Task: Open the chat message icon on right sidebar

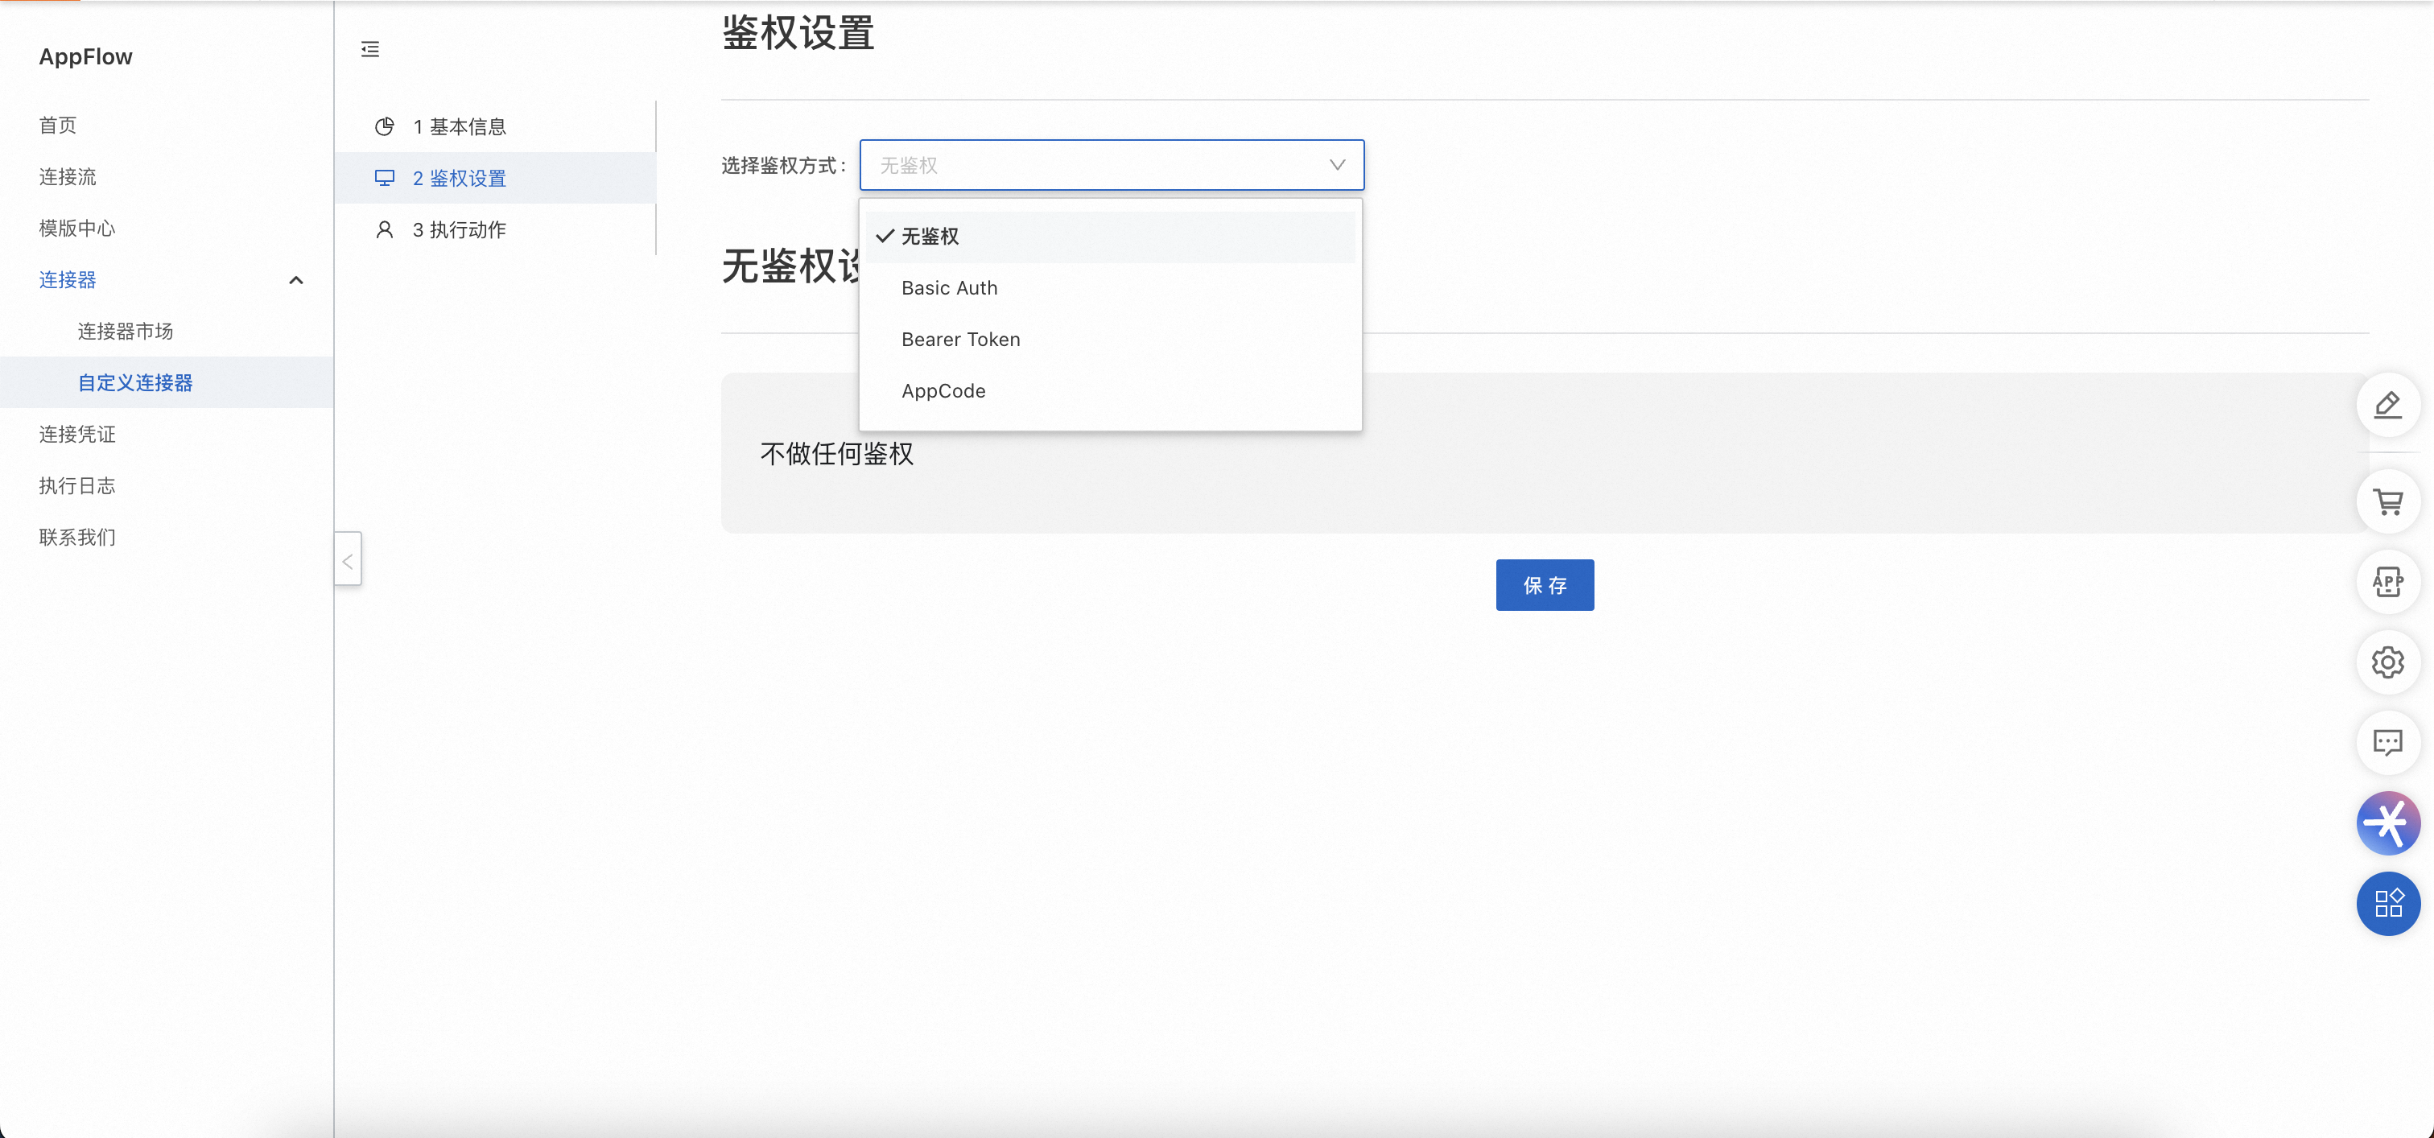Action: pyautogui.click(x=2387, y=742)
